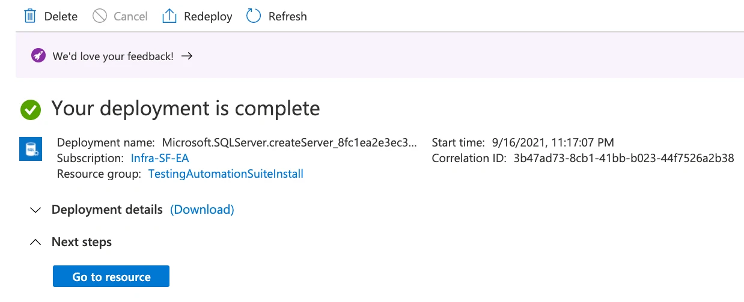Viewport: 744px width, 302px height.
Task: Click the feedback banner arrow
Action: (187, 56)
